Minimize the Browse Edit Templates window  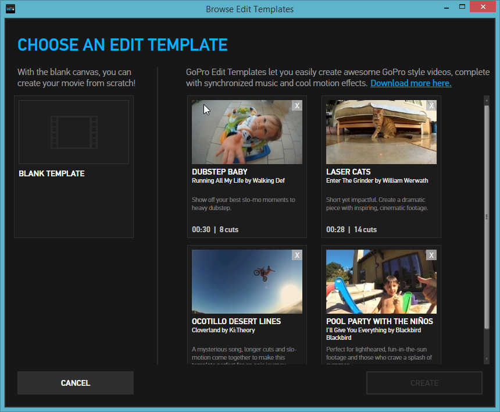tap(447, 7)
